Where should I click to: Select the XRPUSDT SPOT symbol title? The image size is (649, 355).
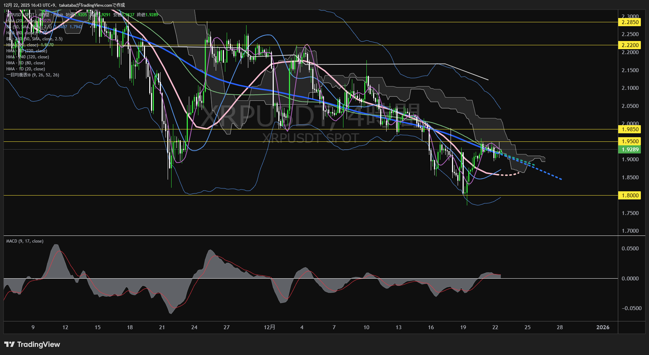click(21, 15)
